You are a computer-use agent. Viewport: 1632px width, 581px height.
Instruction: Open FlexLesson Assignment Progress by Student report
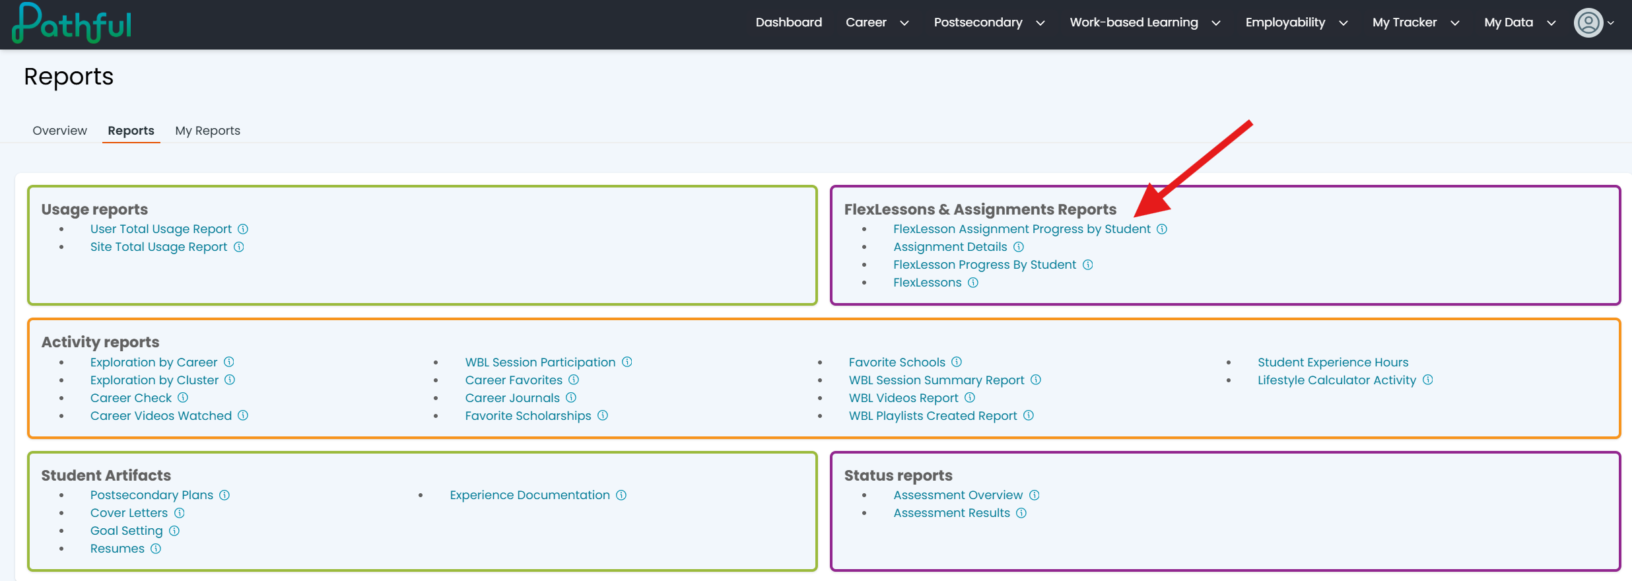pos(1022,229)
